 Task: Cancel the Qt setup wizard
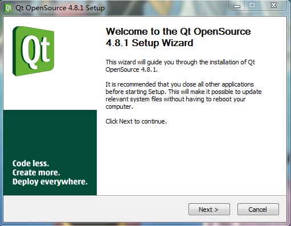click(x=258, y=209)
